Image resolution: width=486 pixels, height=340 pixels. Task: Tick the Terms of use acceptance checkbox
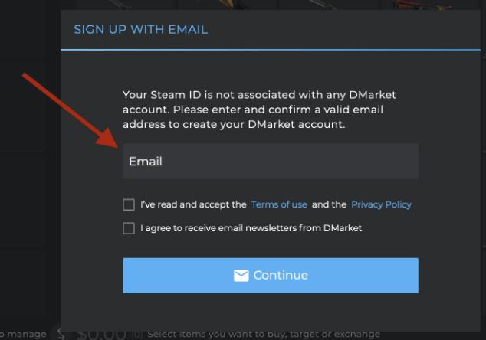(x=129, y=204)
